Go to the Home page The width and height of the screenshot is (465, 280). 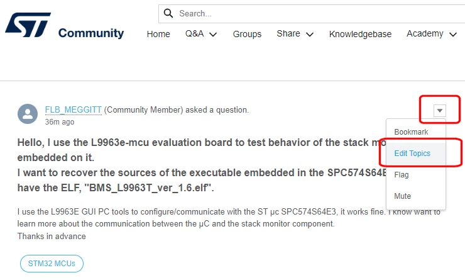click(158, 34)
